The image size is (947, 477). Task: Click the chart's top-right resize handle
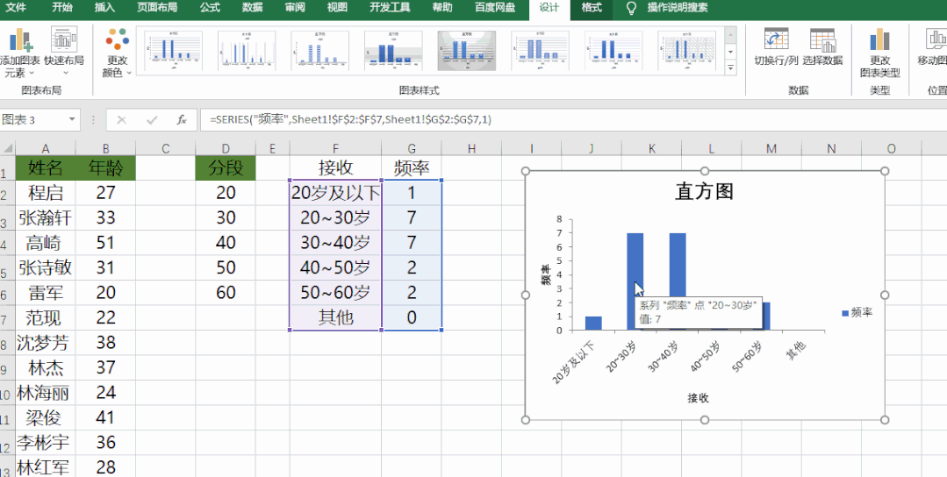[x=885, y=171]
